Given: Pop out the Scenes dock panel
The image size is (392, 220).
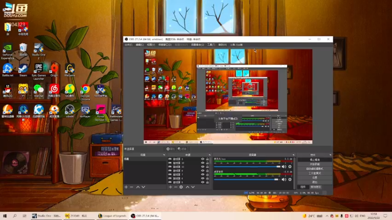Looking at the screenshot, I should click(x=164, y=155).
